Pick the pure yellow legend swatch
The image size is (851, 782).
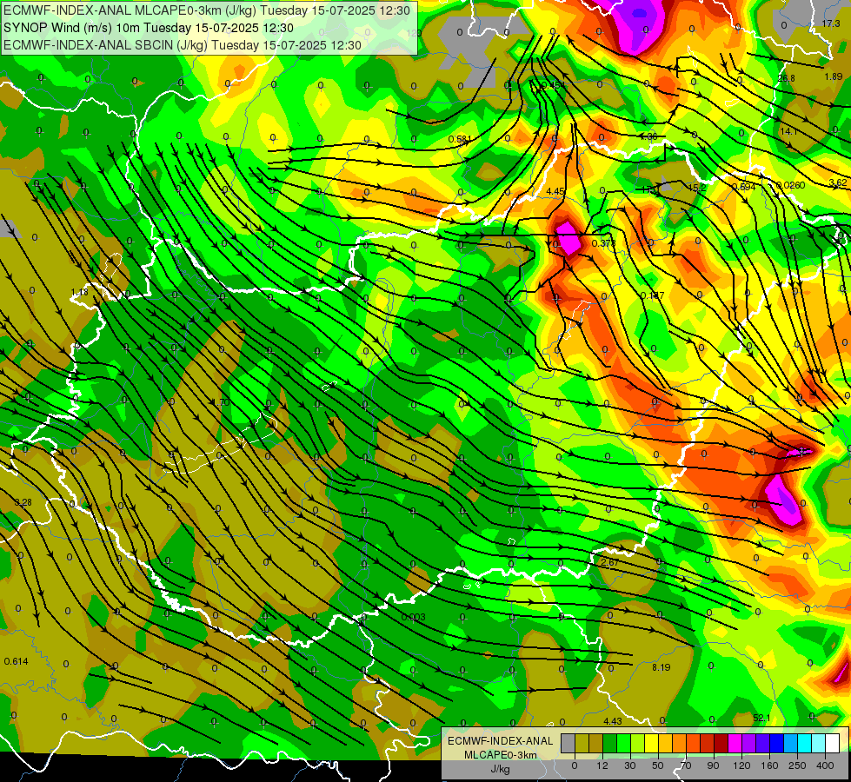pyautogui.click(x=652, y=744)
